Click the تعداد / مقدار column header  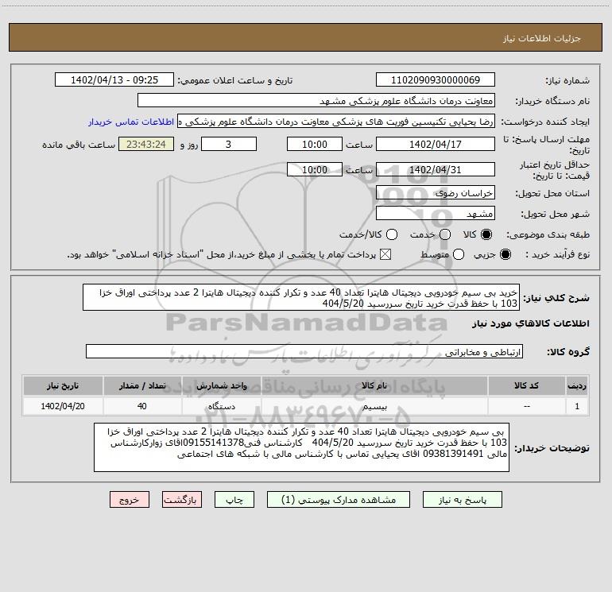coord(142,386)
